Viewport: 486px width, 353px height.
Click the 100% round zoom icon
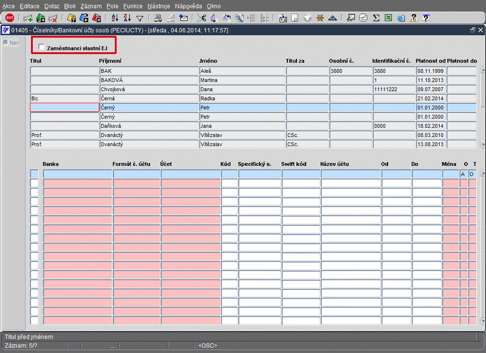coord(363,18)
